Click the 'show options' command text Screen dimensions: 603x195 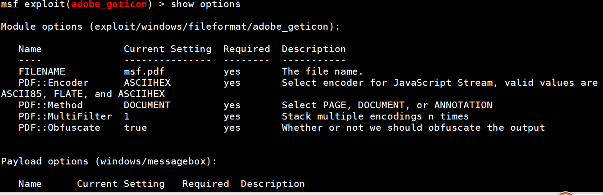206,4
